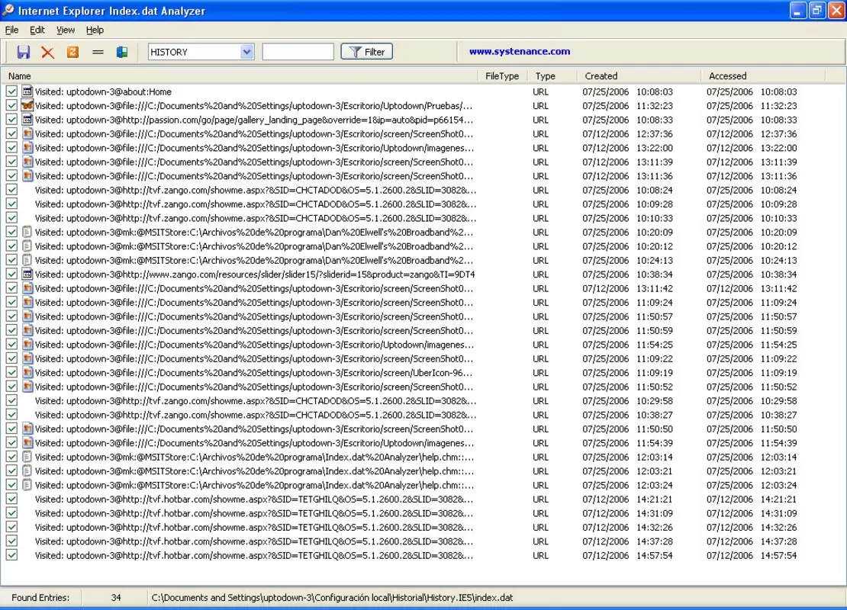Uncheck the about:Home entry checkbox
Viewport: 847px width, 610px height.
(11, 91)
